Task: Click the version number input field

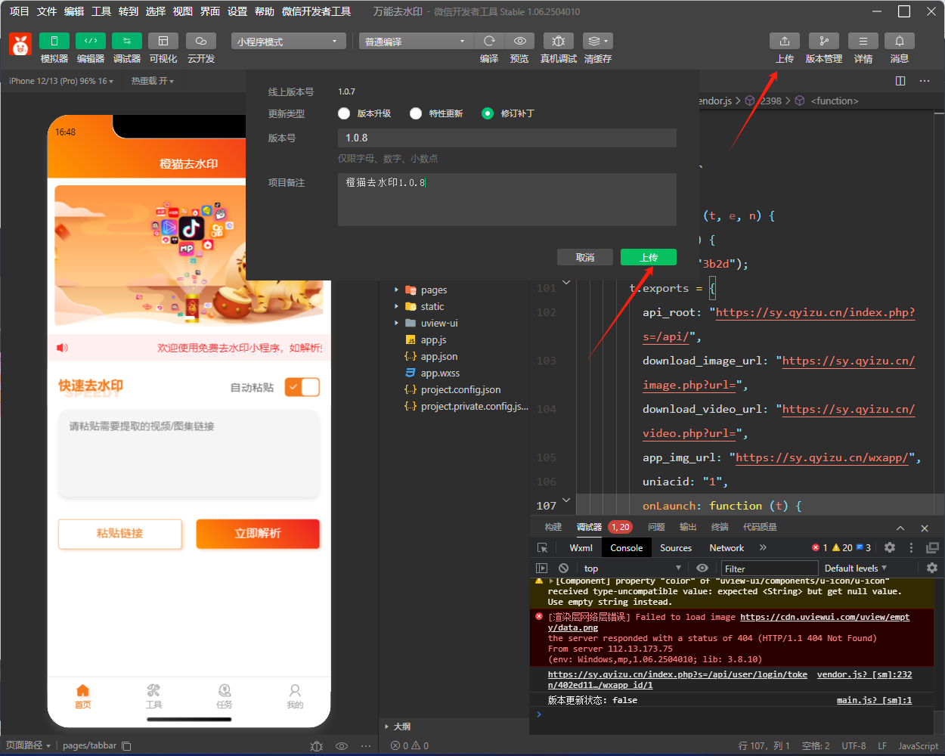Action: click(507, 138)
